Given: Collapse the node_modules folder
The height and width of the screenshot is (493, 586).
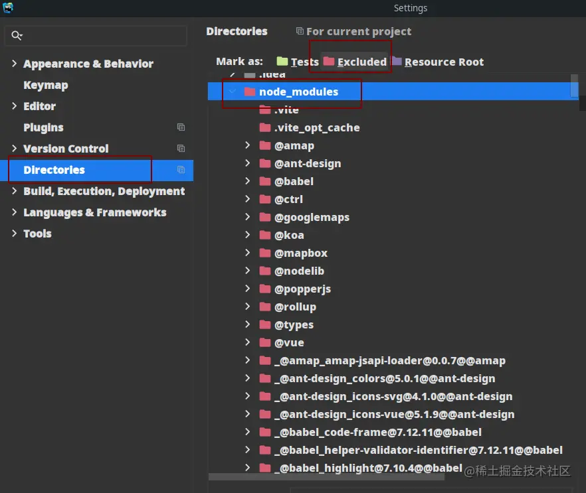Looking at the screenshot, I should coord(233,92).
